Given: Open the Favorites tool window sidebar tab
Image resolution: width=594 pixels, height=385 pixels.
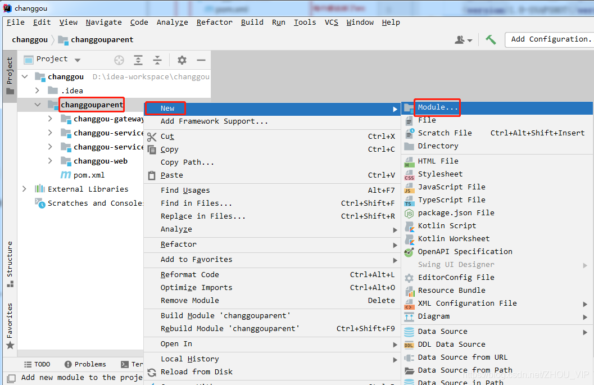Looking at the screenshot, I should coord(10,326).
